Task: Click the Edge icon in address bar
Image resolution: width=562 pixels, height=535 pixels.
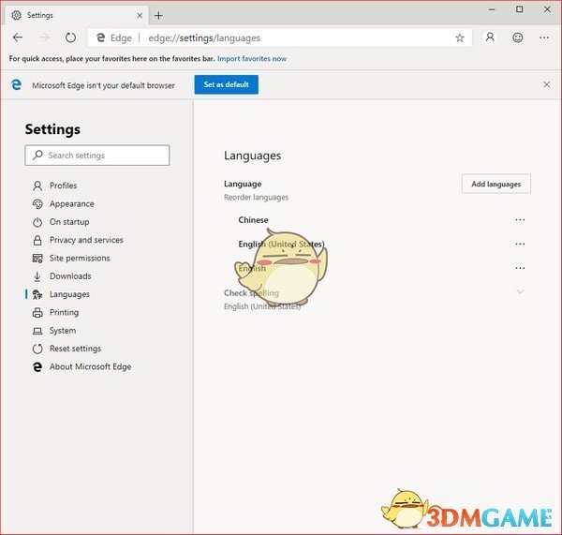Action: pos(101,37)
